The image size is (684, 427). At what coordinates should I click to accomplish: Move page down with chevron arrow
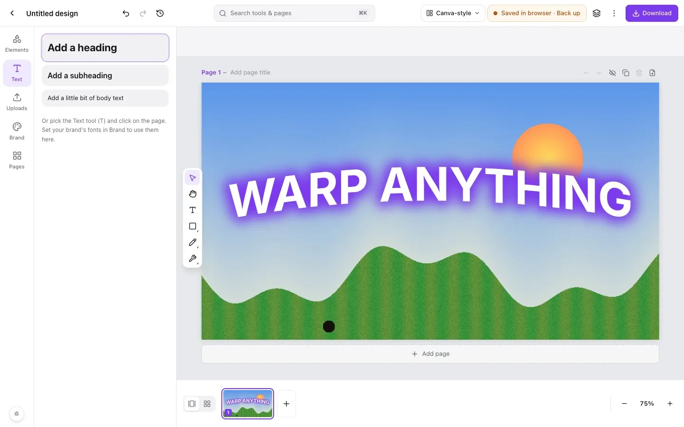(x=599, y=73)
